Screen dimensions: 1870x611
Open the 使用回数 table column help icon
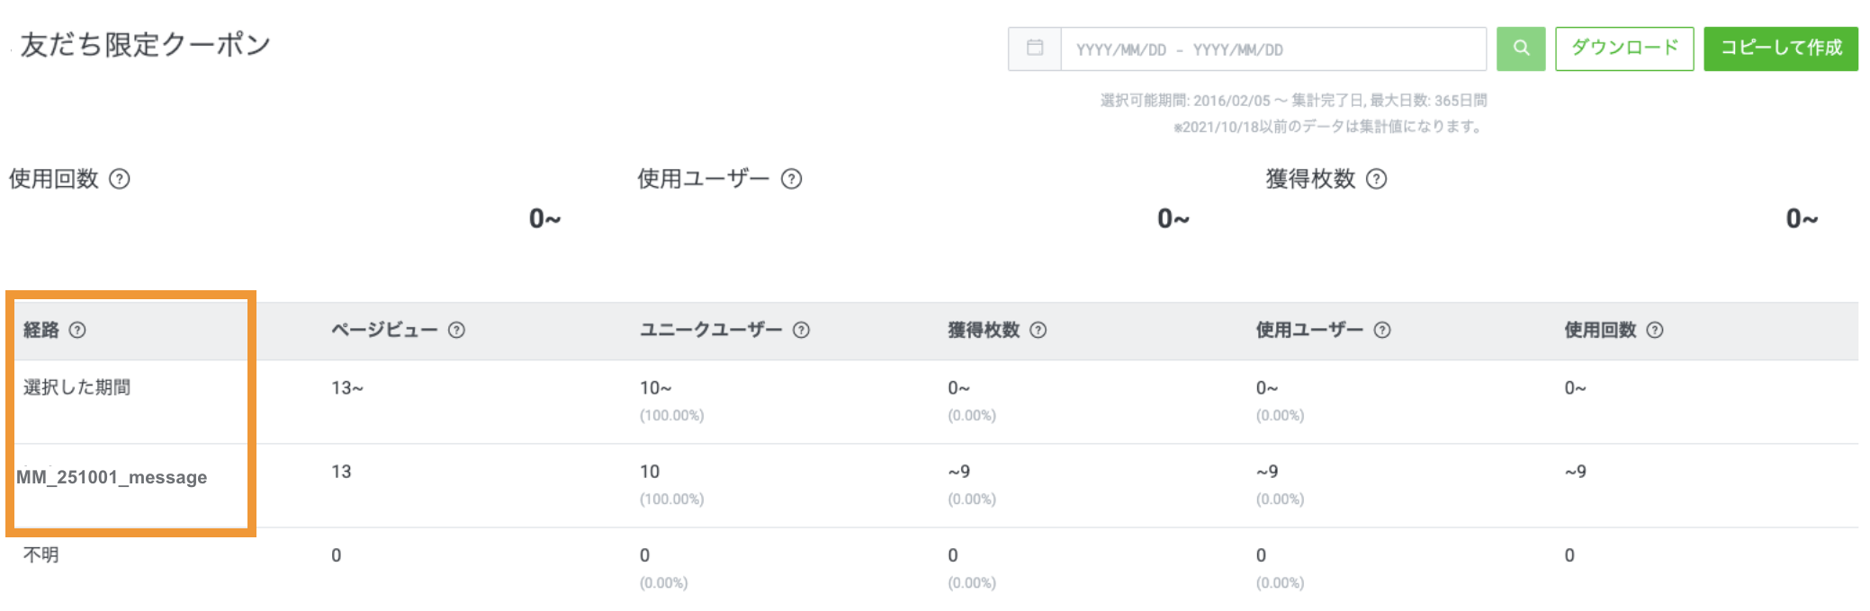1654,330
